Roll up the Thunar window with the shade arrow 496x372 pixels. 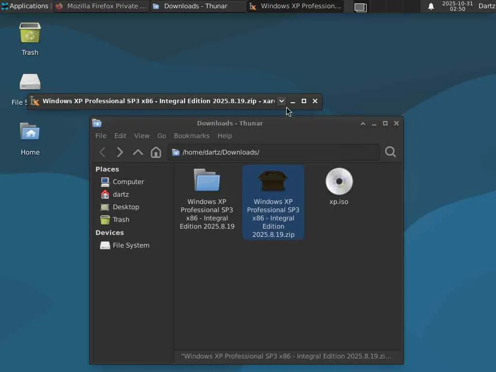click(363, 124)
